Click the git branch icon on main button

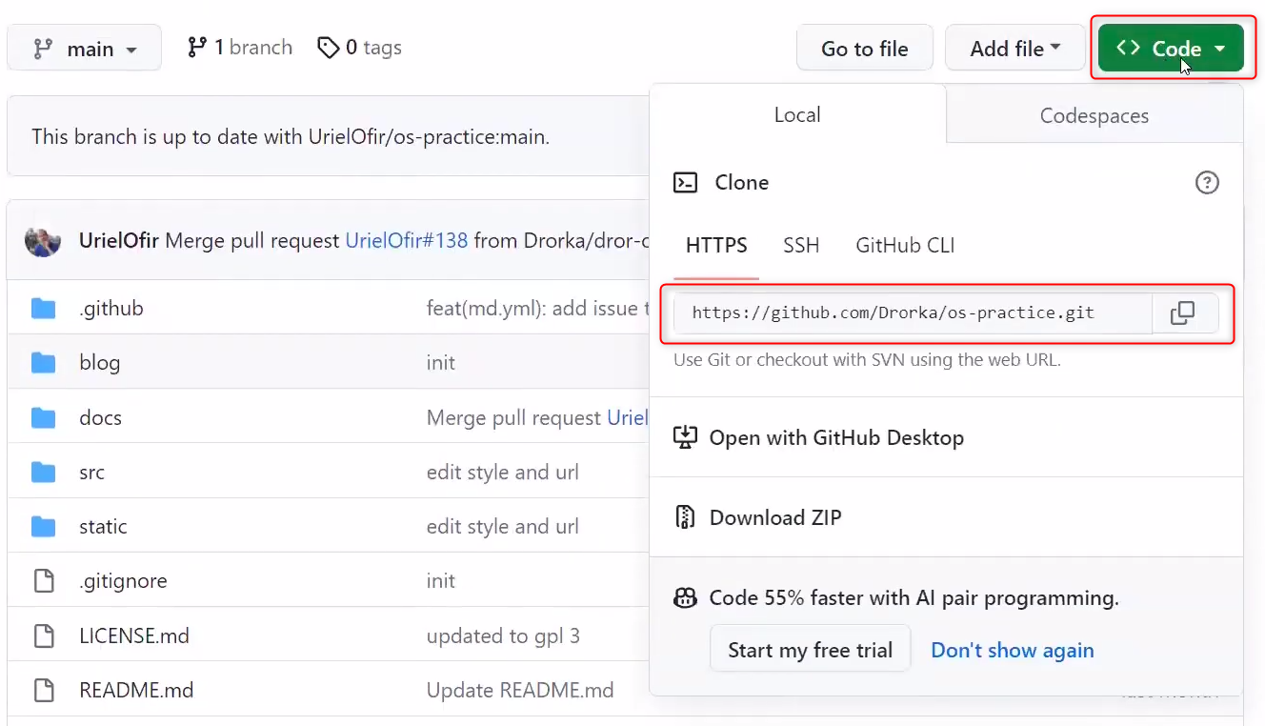coord(43,49)
